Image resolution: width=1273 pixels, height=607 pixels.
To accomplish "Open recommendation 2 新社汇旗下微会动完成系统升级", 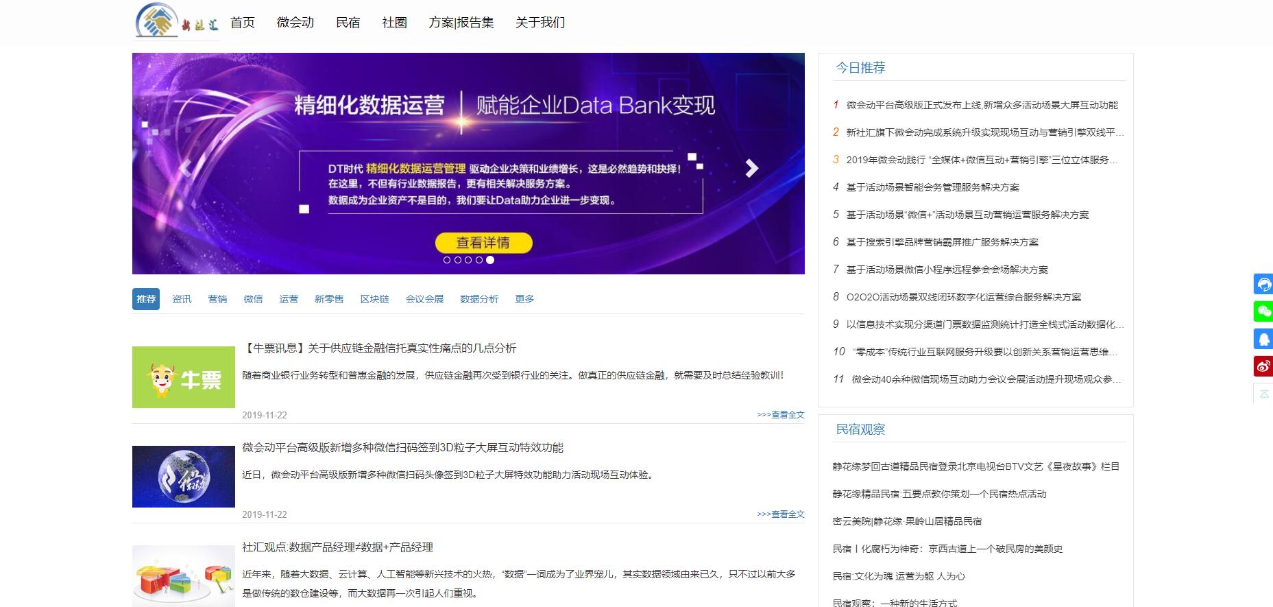I will (984, 132).
